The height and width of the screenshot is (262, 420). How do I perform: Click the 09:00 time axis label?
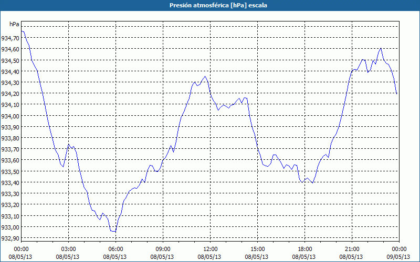pos(163,249)
